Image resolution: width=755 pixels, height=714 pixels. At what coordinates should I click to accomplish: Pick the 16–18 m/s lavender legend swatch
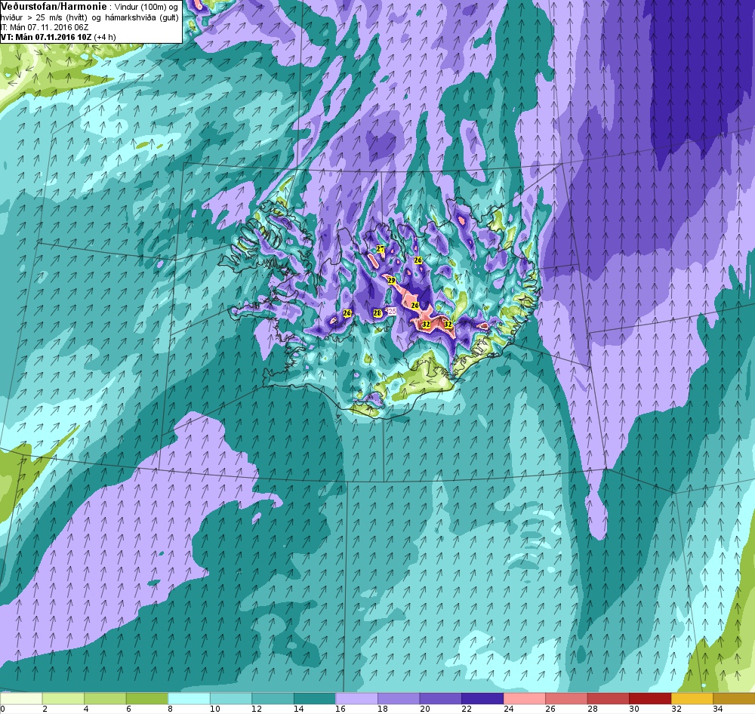point(356,698)
